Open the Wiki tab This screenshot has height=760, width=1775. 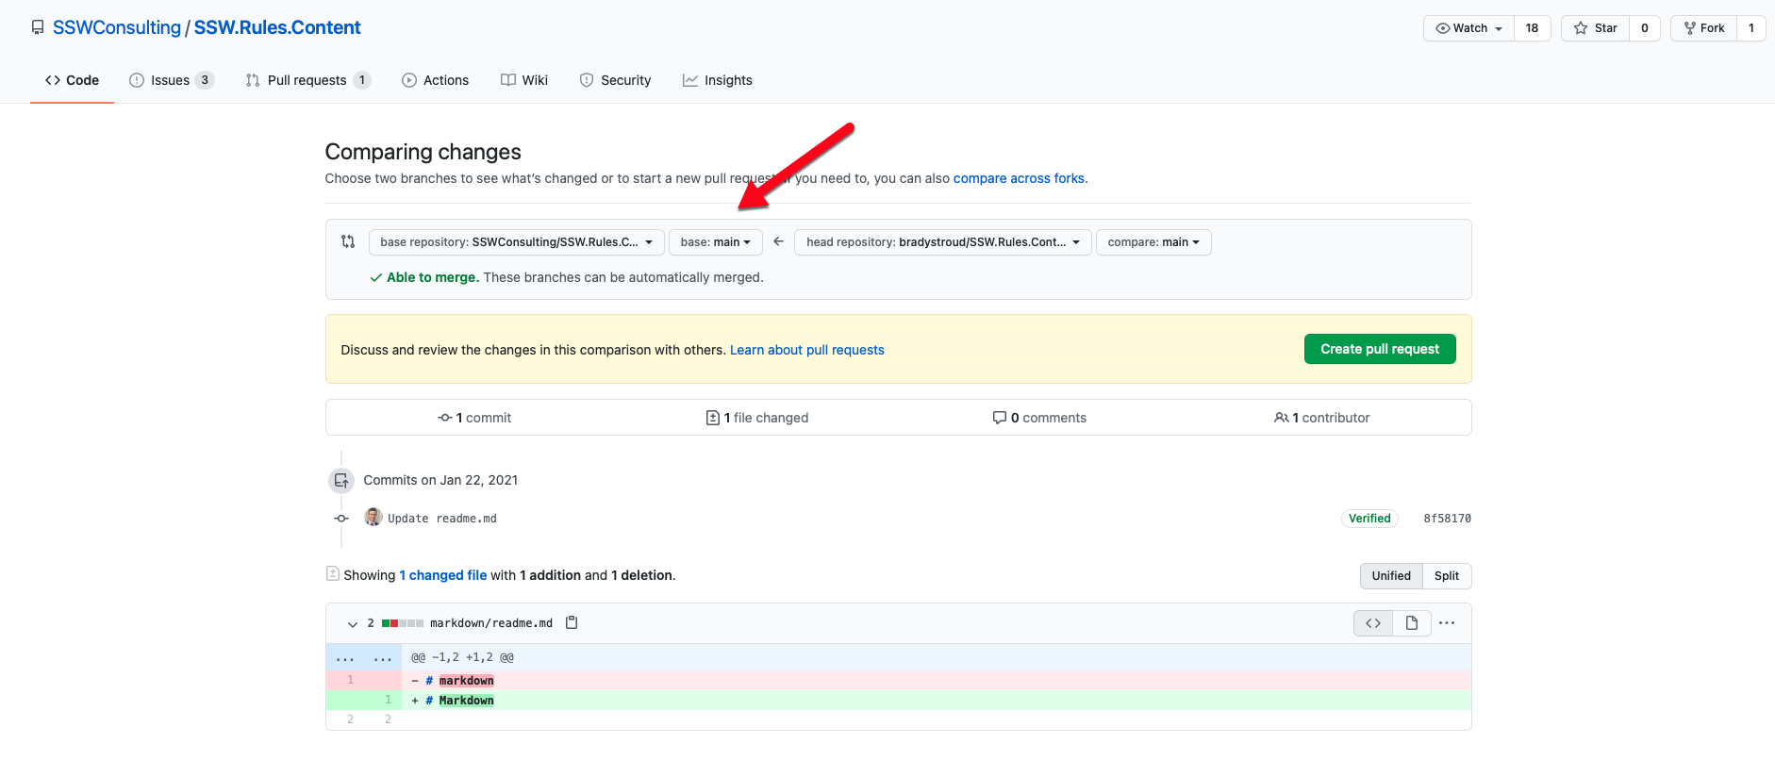[x=524, y=80]
